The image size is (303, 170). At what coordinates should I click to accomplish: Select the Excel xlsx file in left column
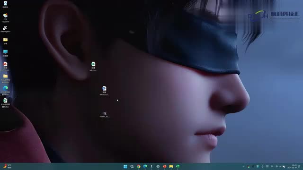tap(5, 103)
